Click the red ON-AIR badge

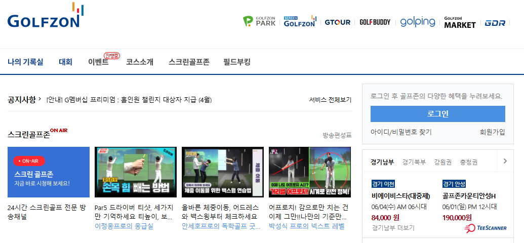coord(29,161)
